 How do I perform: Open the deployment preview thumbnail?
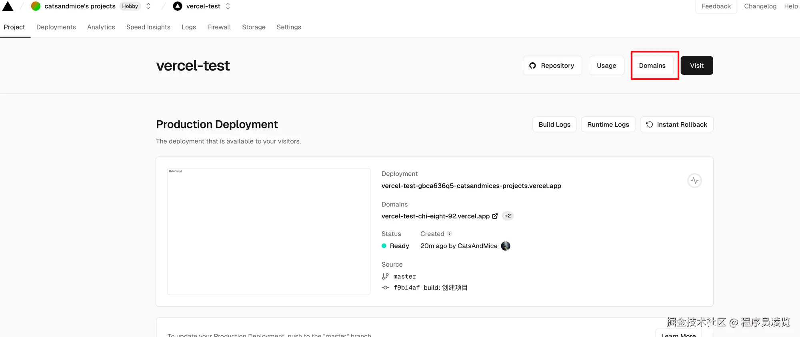click(269, 231)
